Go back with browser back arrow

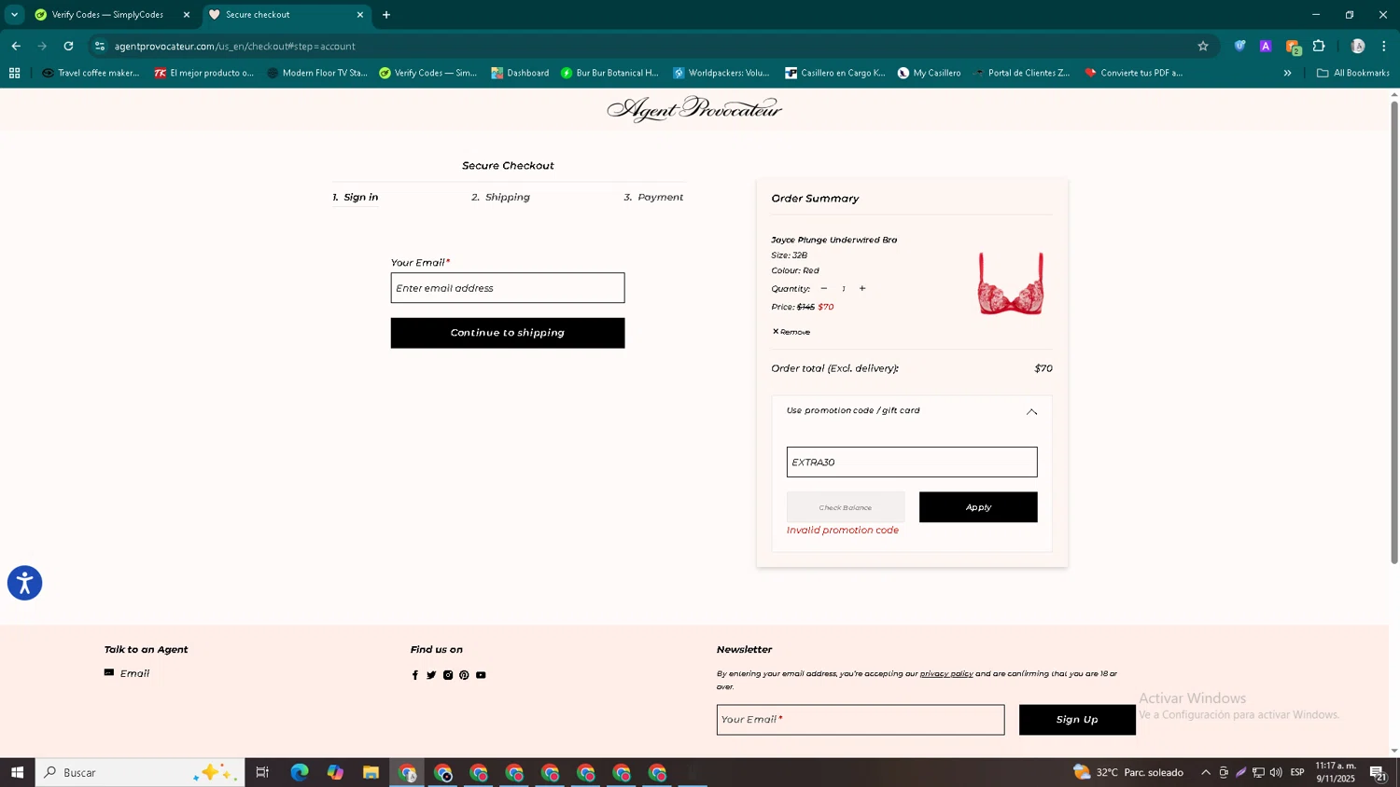click(16, 46)
